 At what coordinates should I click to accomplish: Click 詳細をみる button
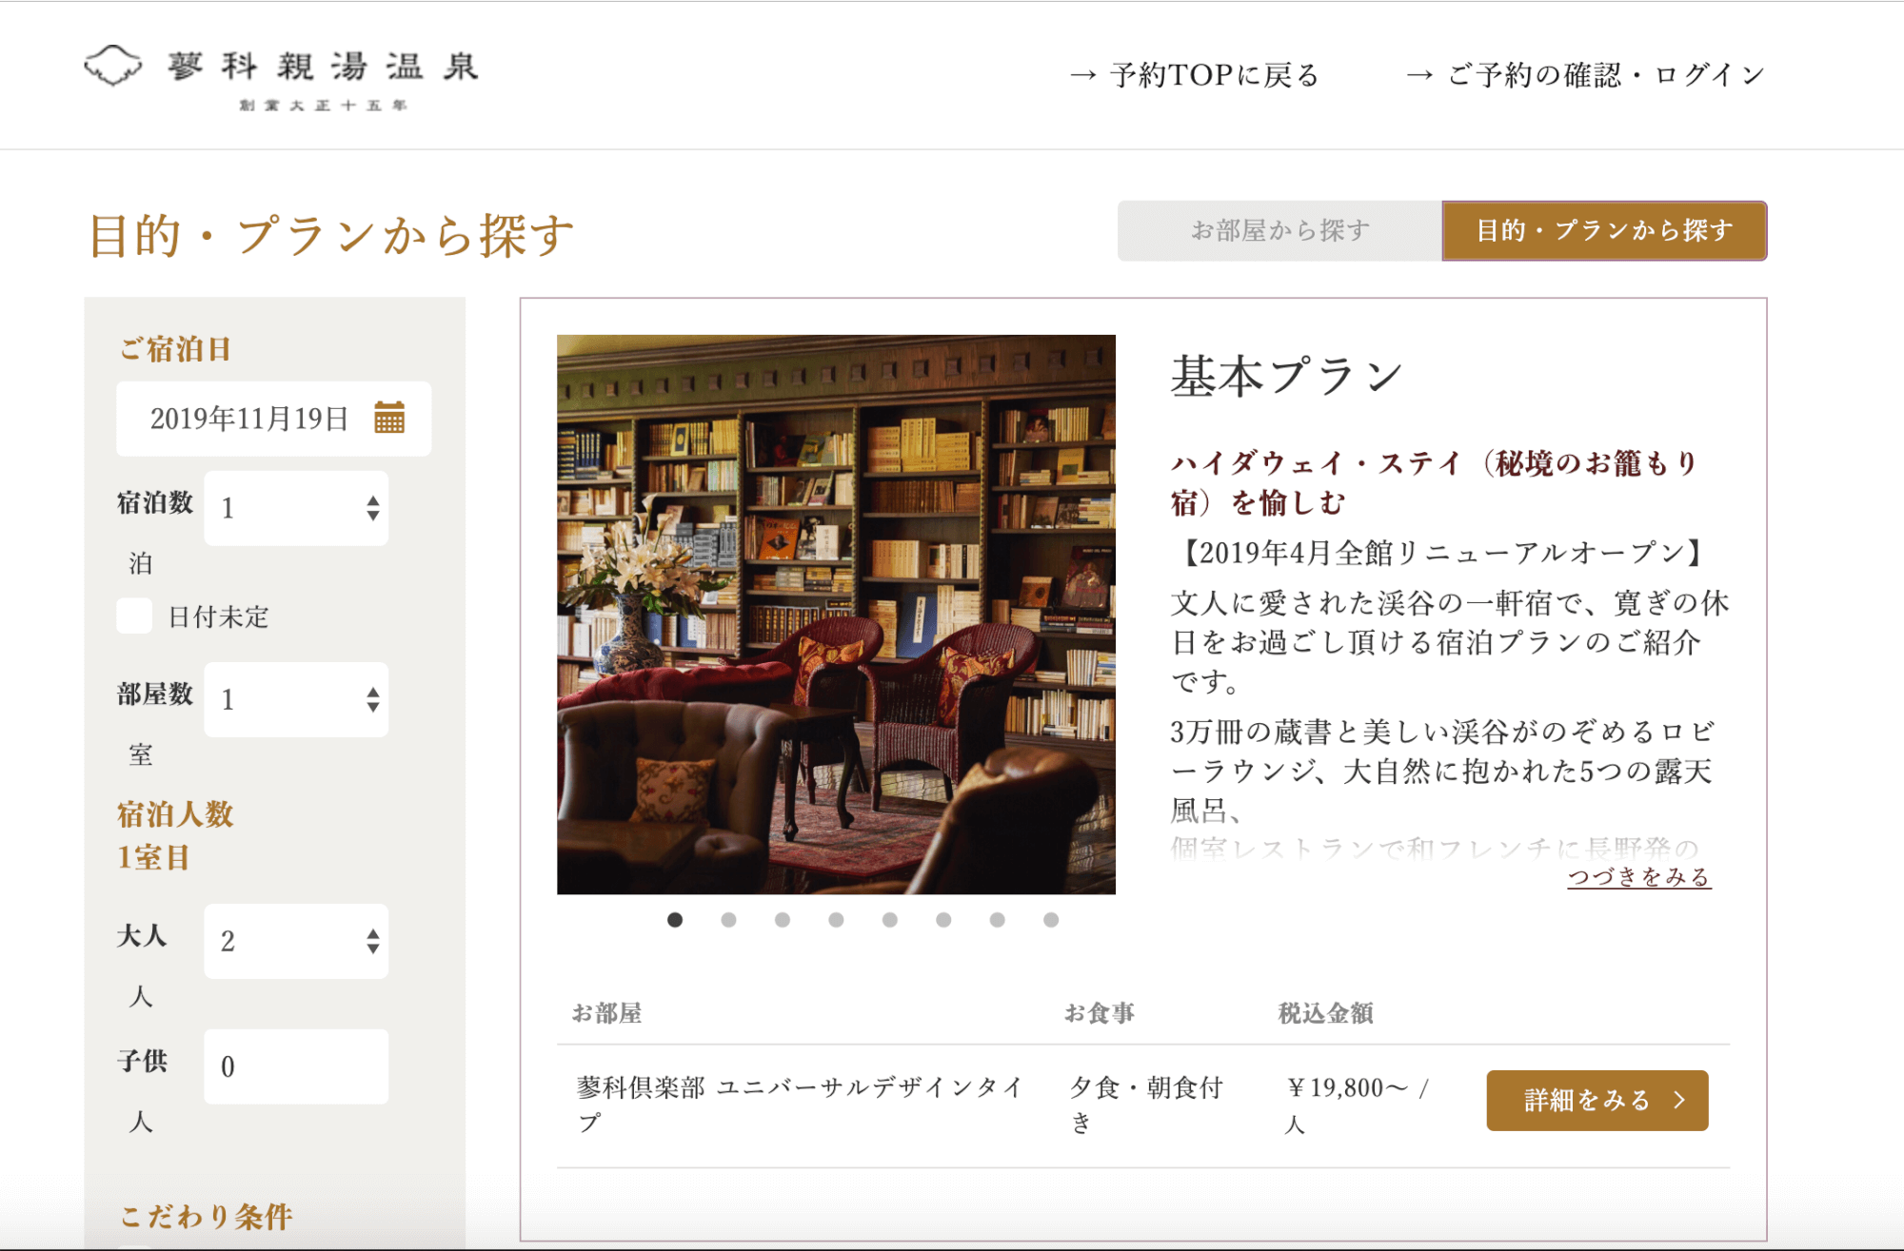tap(1597, 1101)
